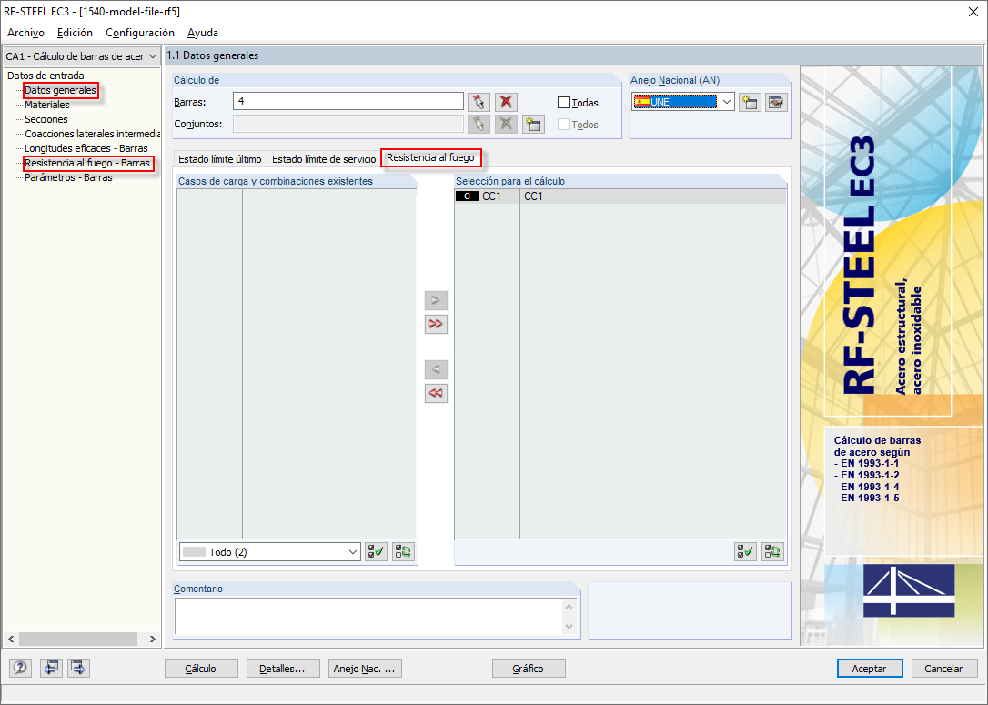
Task: Switch to Estado límite de servicio tab
Action: click(x=324, y=159)
